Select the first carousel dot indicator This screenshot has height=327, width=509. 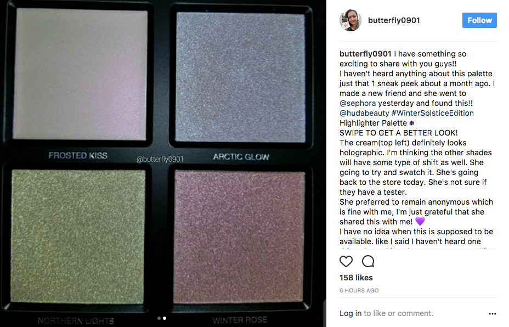pos(159,318)
